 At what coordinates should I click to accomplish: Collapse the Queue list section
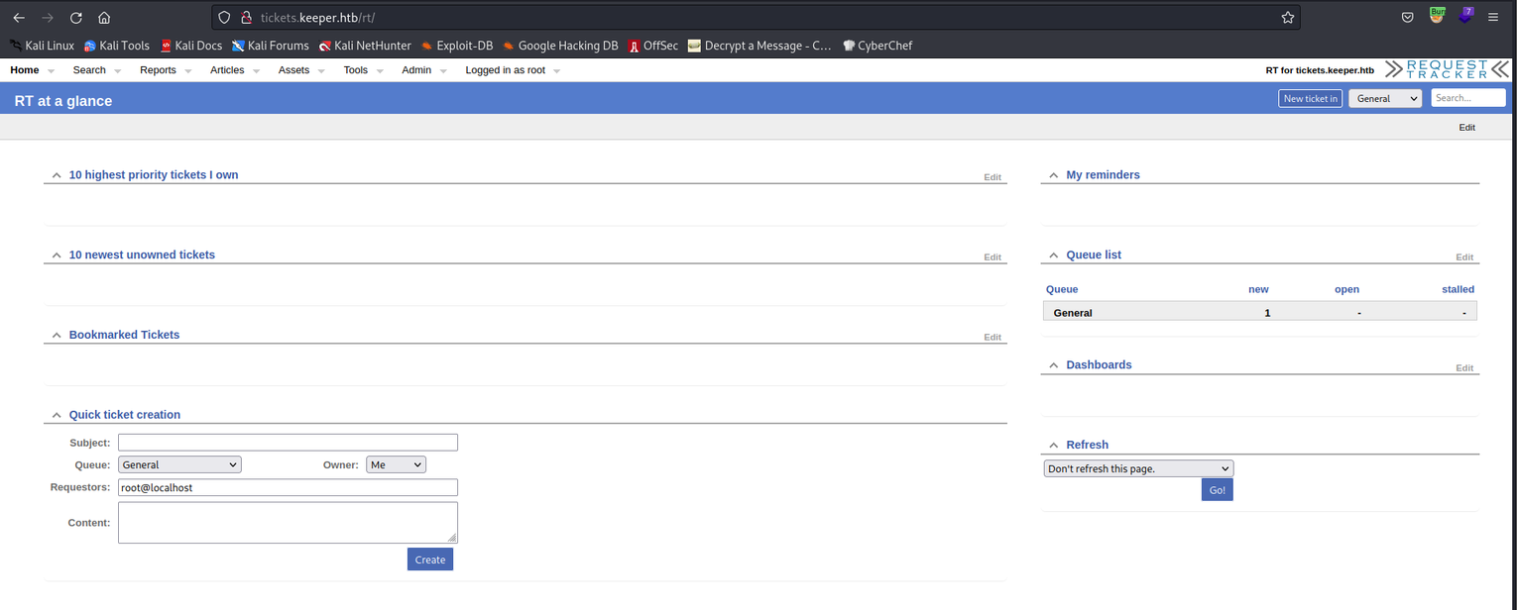point(1054,255)
